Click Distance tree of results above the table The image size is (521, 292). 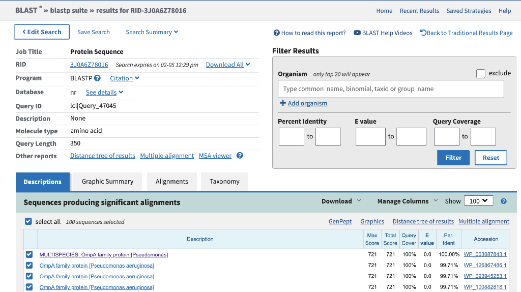(x=423, y=222)
